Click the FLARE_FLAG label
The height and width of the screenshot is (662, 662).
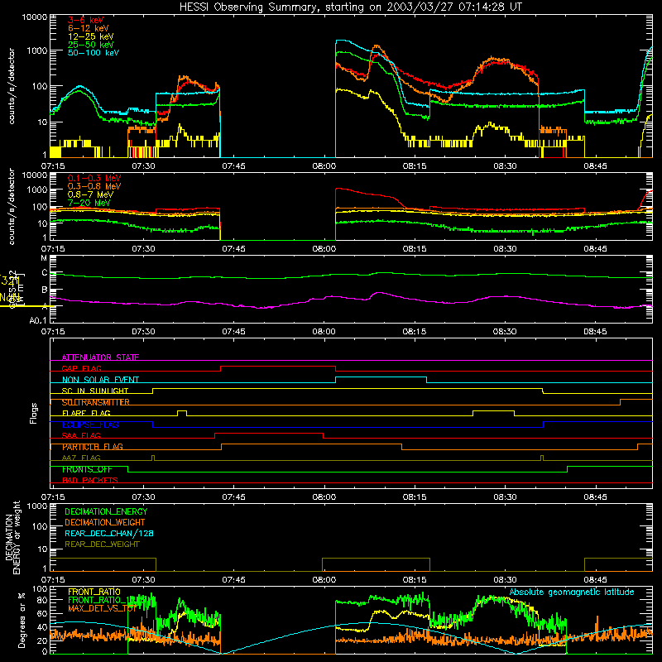coord(86,413)
